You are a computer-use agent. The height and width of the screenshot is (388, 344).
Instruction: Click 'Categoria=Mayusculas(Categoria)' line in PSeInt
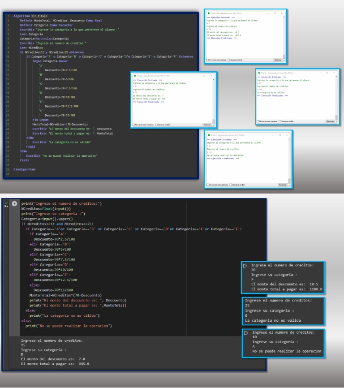click(x=44, y=39)
